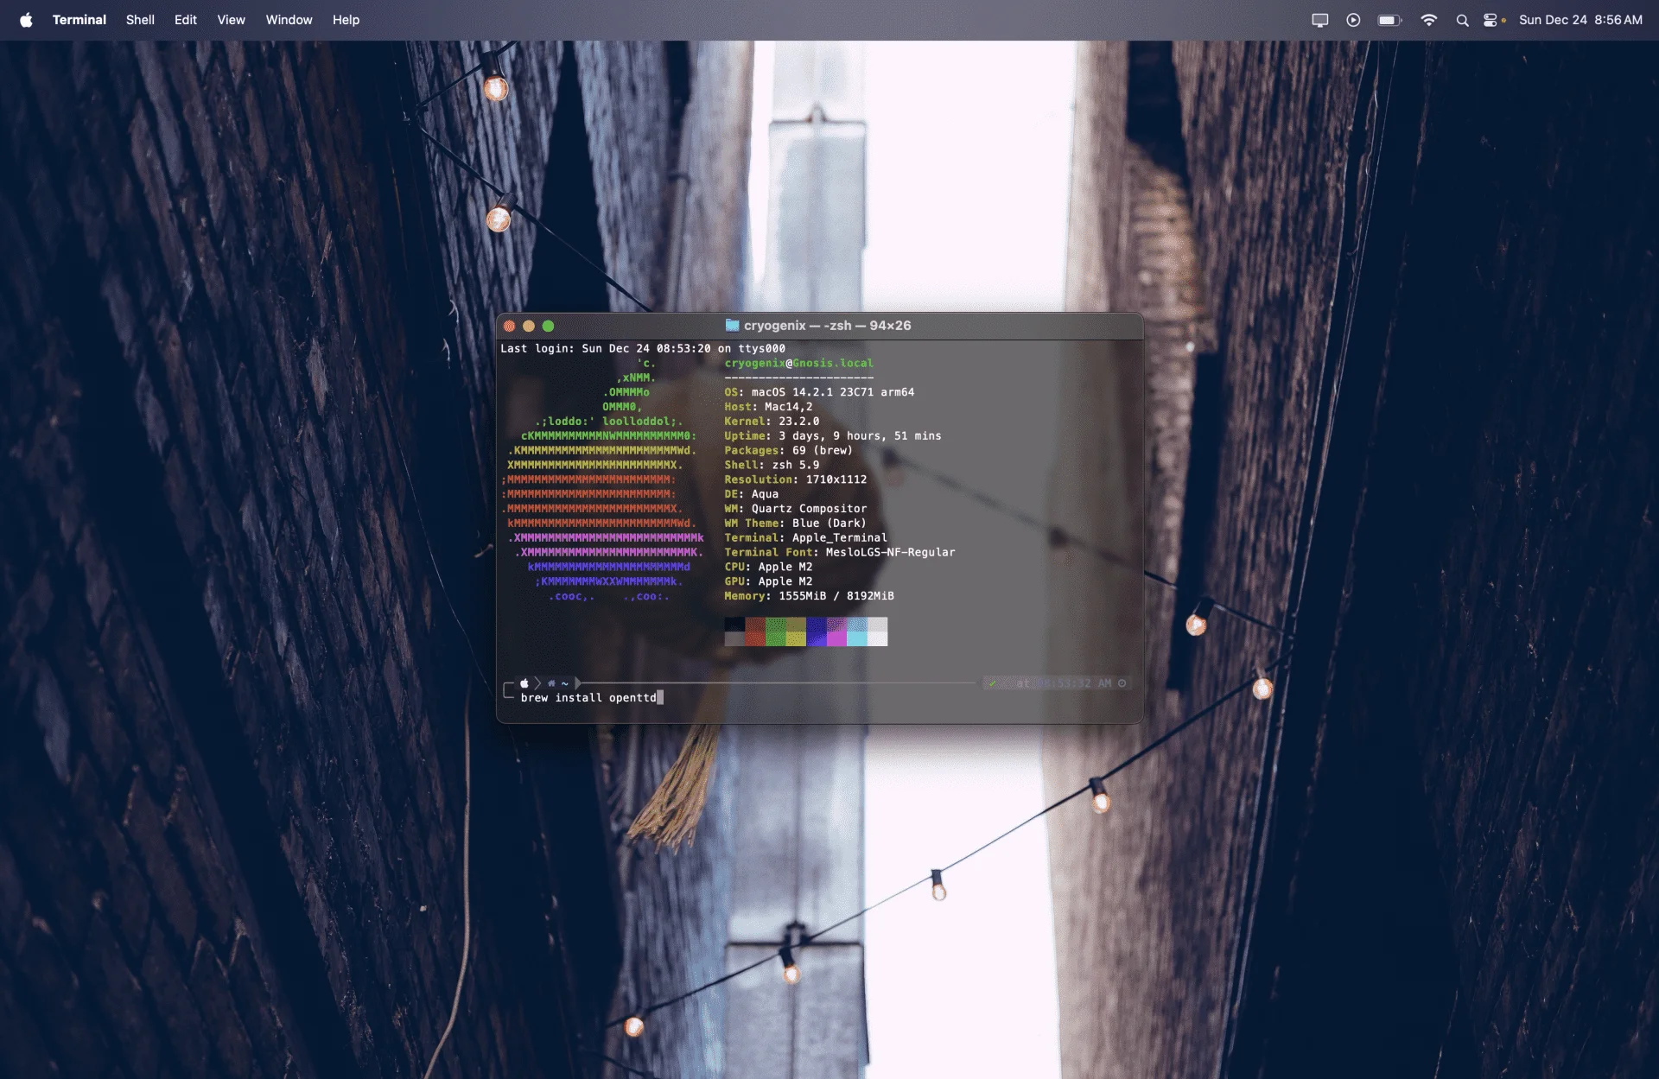The width and height of the screenshot is (1659, 1079).
Task: Click the Host: Mac14,2 line
Action: pos(768,407)
